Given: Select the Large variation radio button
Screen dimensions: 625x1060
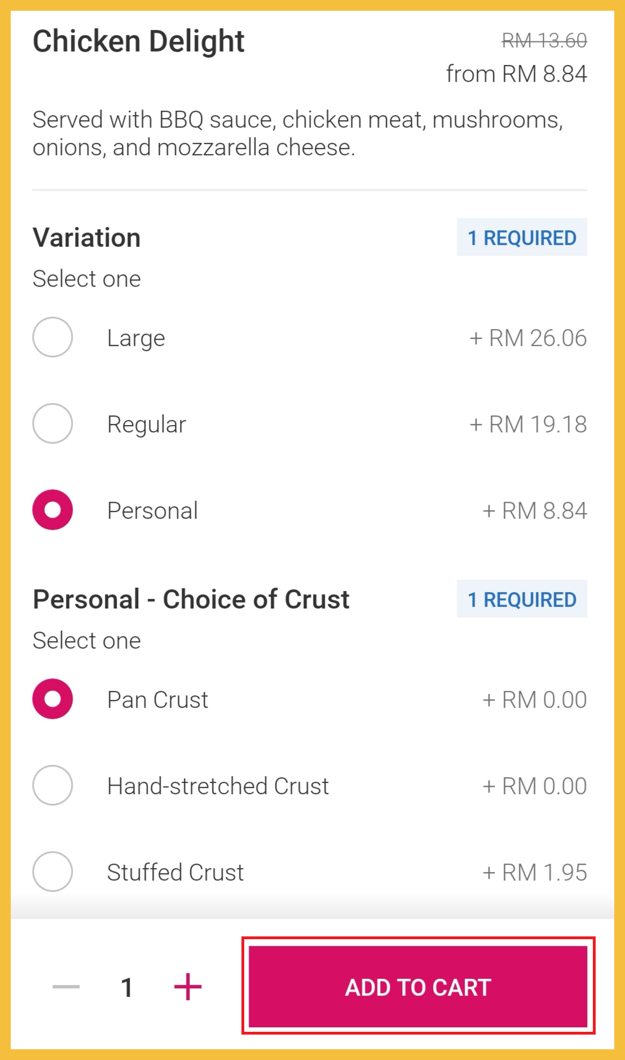Looking at the screenshot, I should (x=52, y=338).
